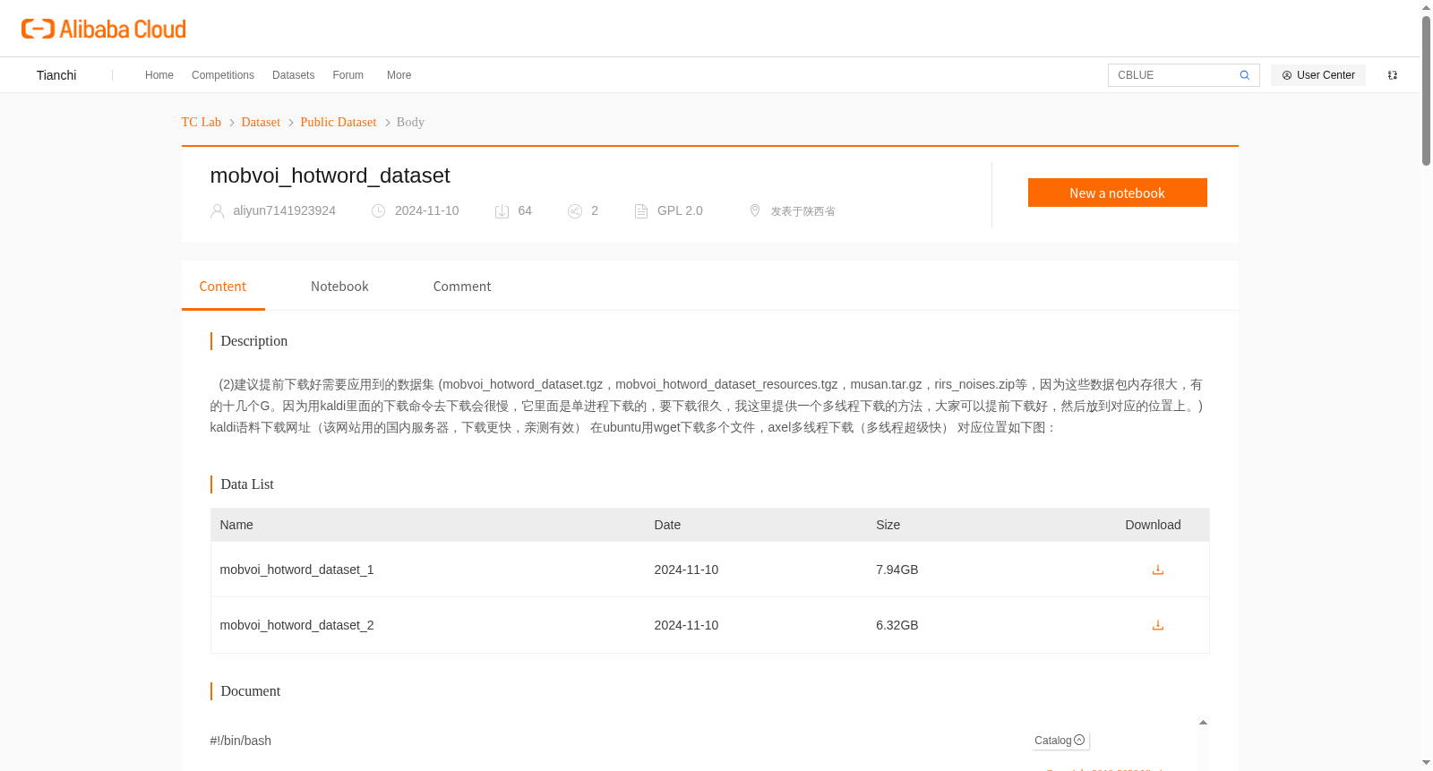Open the User Center button
The image size is (1433, 771).
click(1318, 75)
